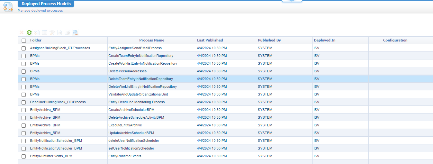Toggle the select-all checkbox in table header
Viewport: 433px width, 164px height.
point(24,41)
